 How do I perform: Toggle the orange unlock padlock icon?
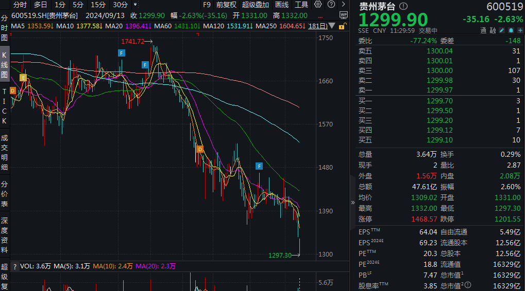(342, 26)
